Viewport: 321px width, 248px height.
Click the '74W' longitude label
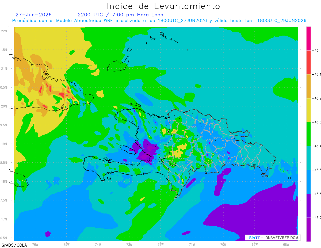[x=98, y=245]
